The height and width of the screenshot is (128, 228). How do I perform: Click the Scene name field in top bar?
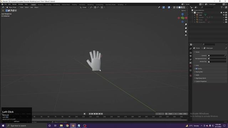(x=192, y=4)
